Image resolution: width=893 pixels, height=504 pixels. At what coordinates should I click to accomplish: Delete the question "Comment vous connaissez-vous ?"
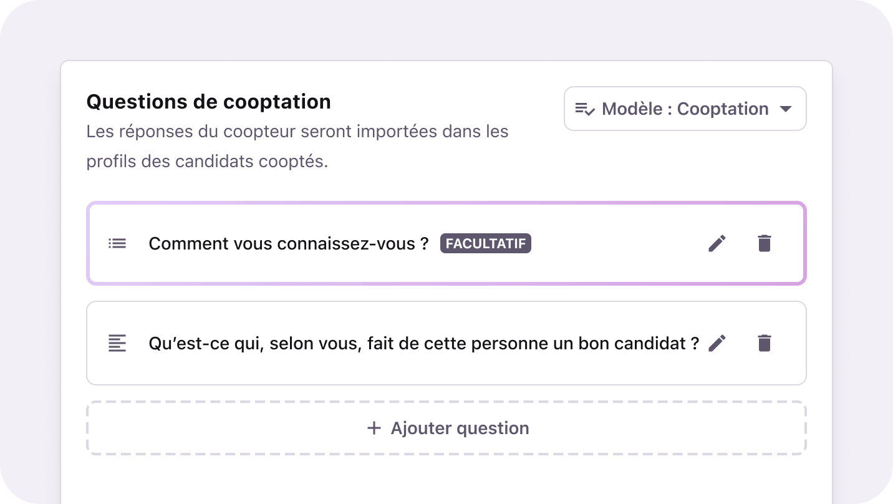(765, 243)
